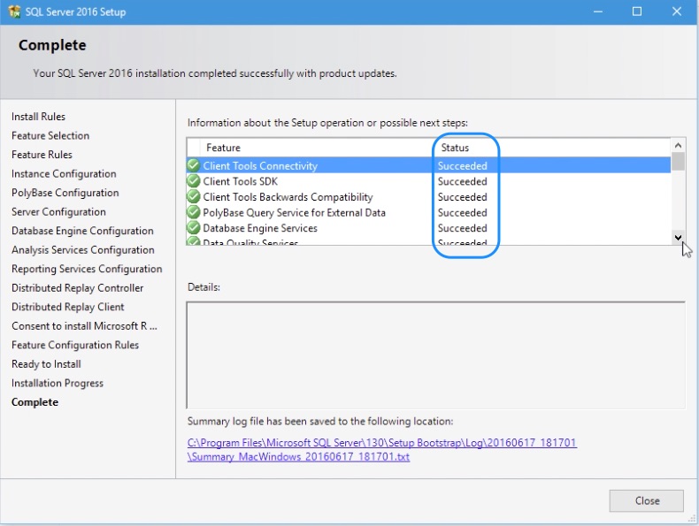Viewport: 699px width, 526px height.
Task: Click Install Rules step in sidebar
Action: click(38, 117)
